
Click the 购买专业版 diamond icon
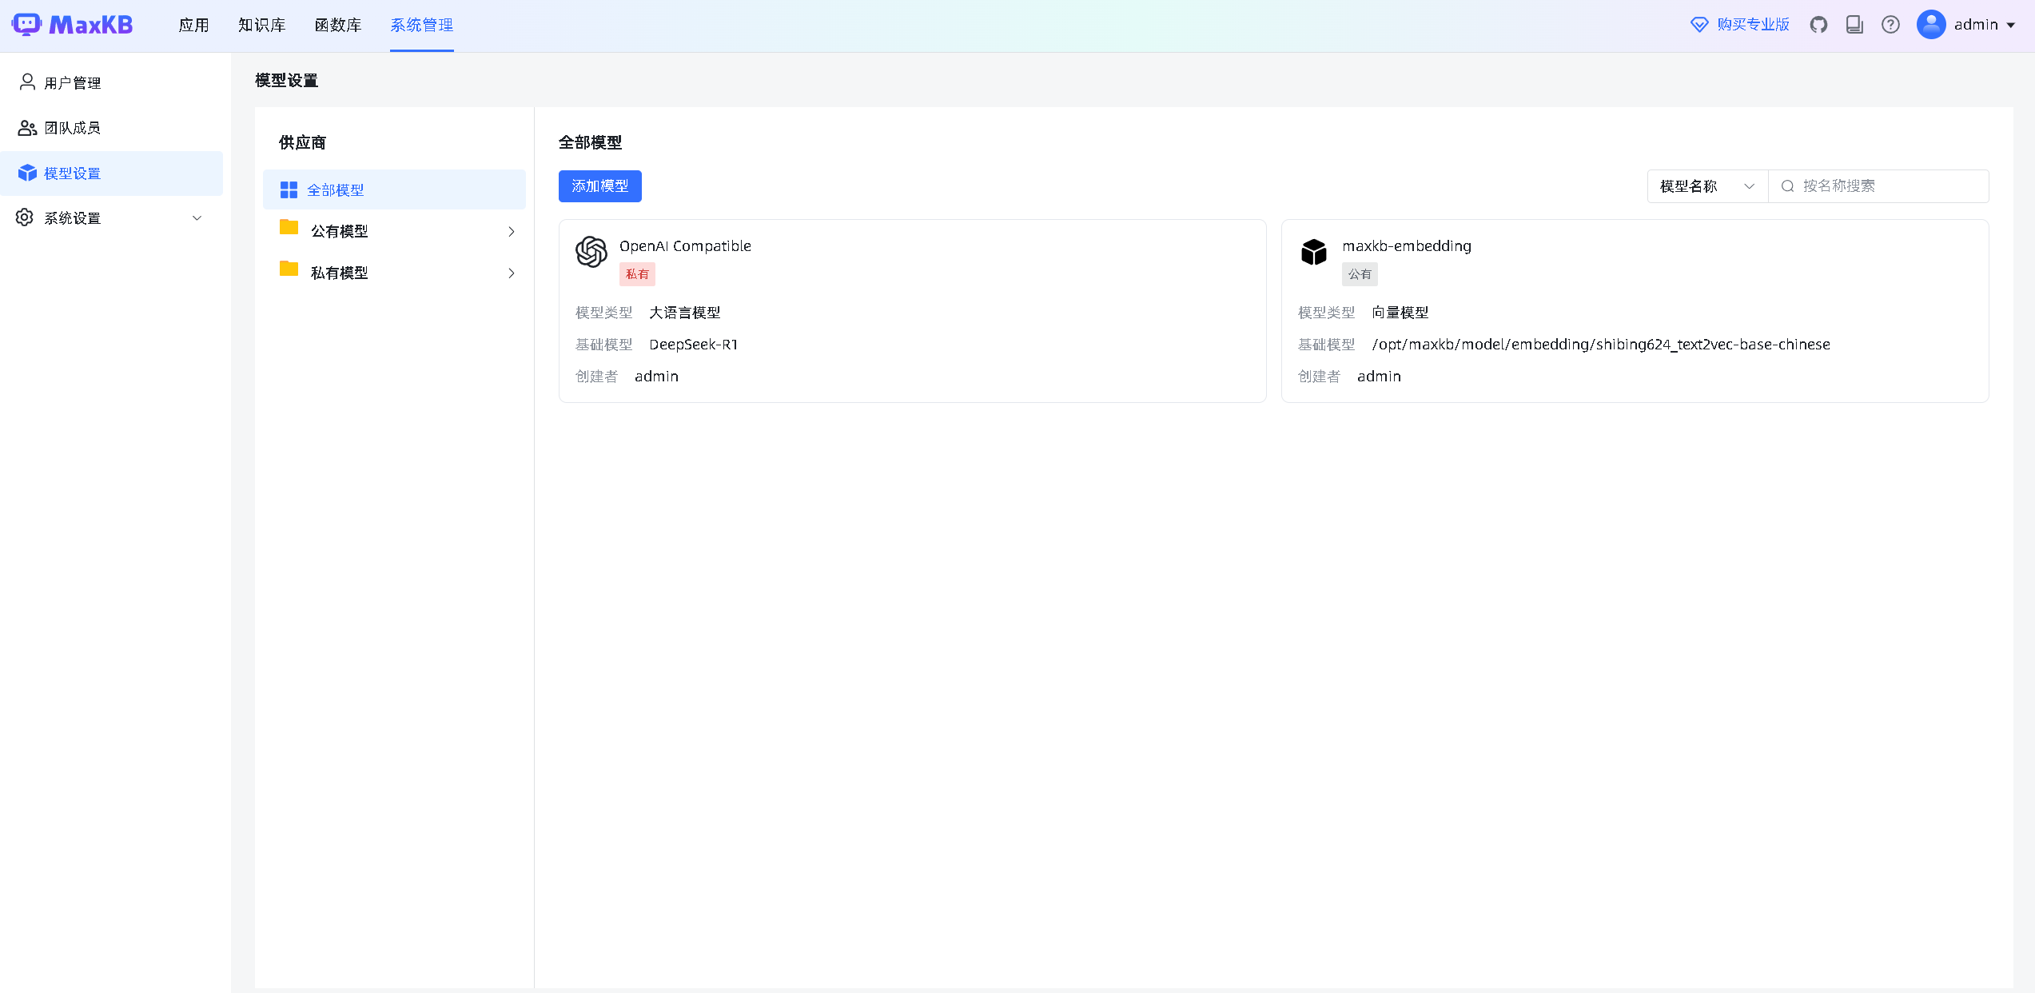pyautogui.click(x=1698, y=24)
